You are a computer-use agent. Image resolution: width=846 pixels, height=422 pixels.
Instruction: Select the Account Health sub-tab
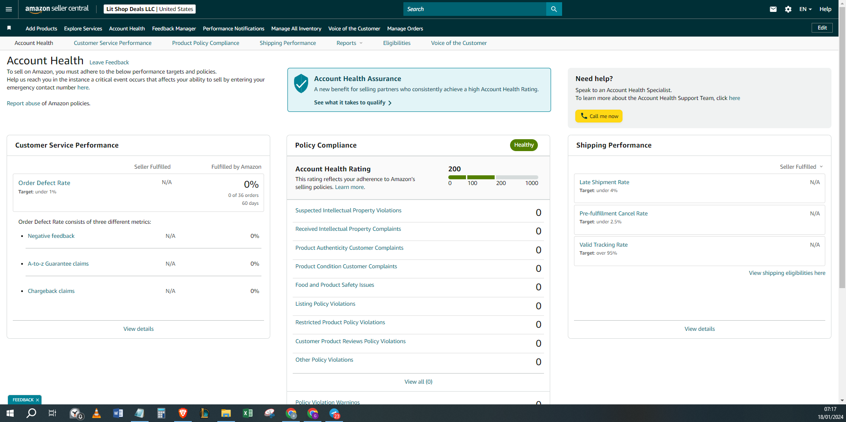point(34,43)
